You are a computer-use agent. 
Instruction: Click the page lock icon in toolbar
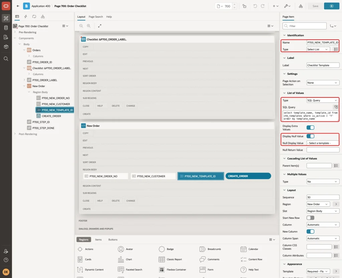pos(244,6)
